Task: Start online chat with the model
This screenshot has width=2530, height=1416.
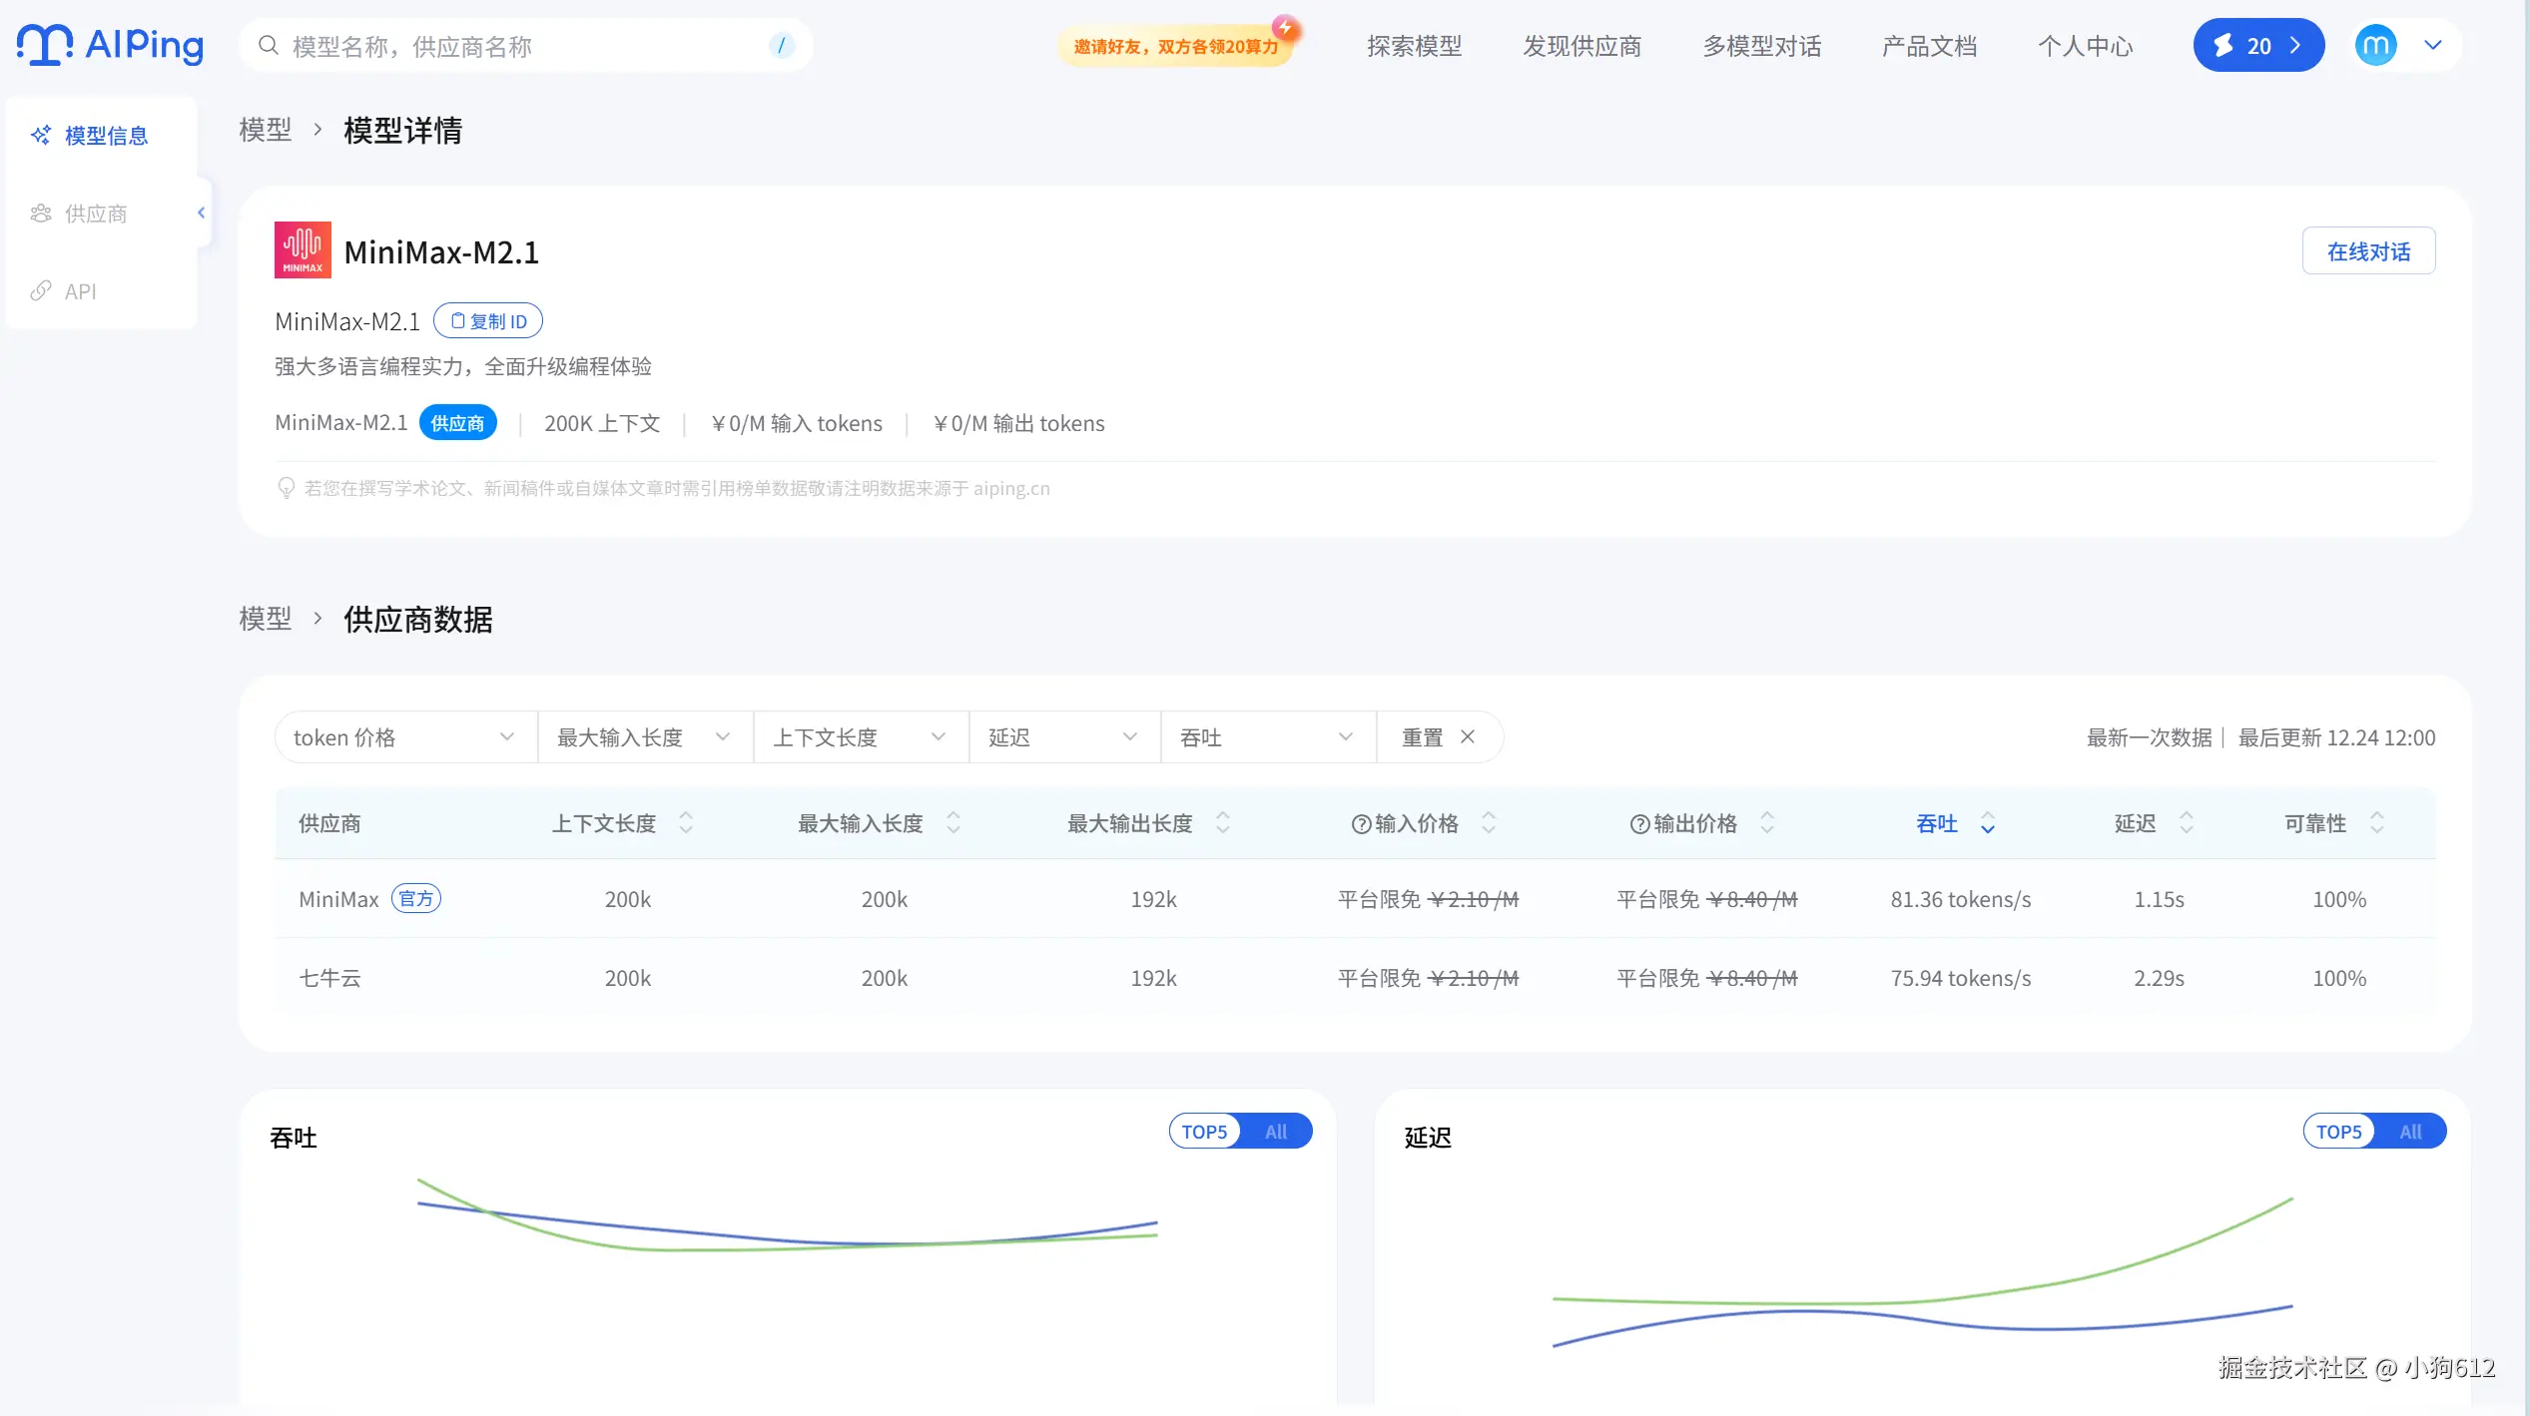Action: tap(2367, 251)
